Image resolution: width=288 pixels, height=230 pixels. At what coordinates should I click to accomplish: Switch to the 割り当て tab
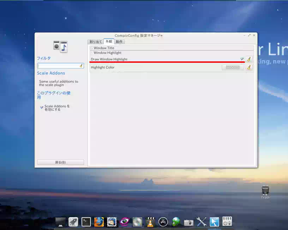click(96, 42)
